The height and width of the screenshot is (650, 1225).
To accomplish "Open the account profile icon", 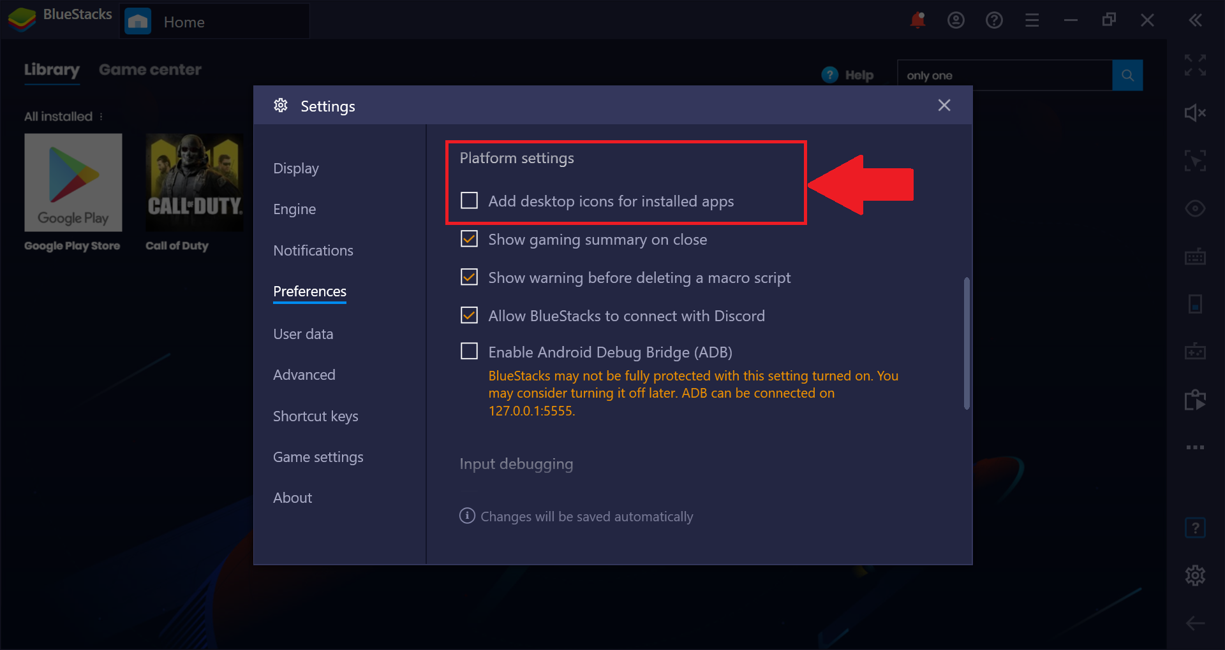I will 956,20.
